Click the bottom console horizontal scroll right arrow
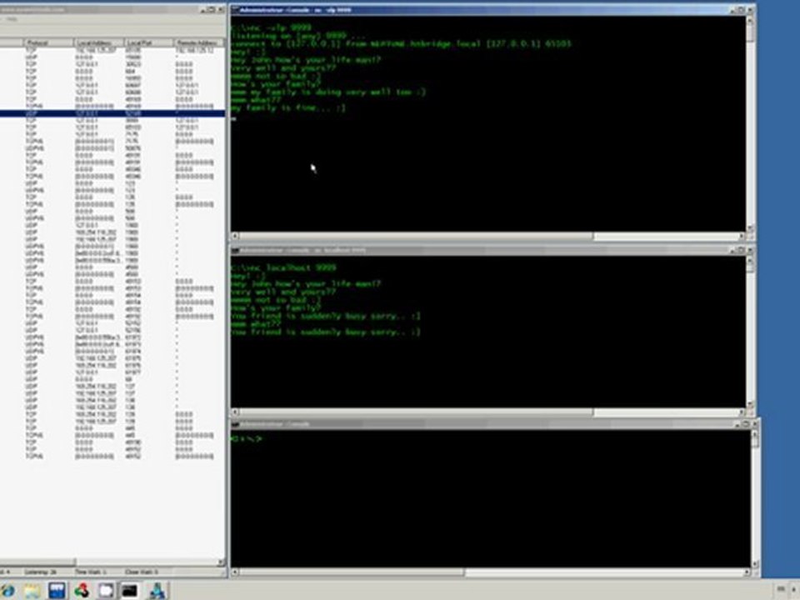 (747, 572)
